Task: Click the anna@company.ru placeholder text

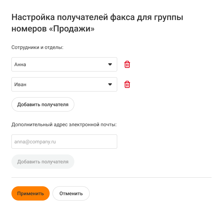Action: pos(35,142)
